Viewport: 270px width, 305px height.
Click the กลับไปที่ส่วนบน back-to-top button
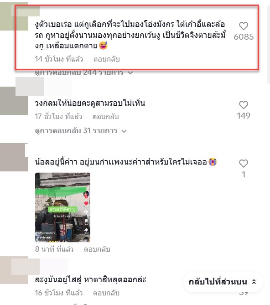[223, 282]
